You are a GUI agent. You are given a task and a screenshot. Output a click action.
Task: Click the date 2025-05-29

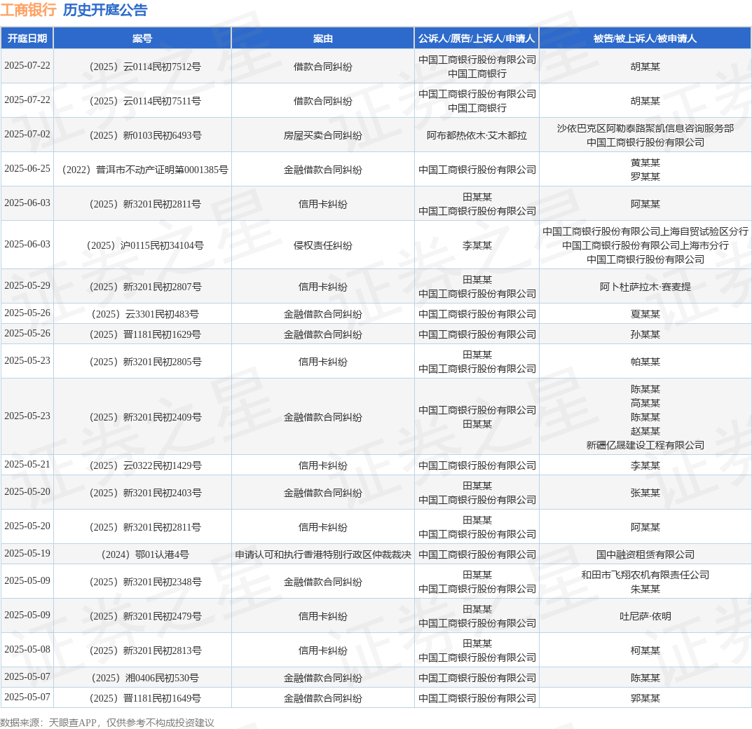click(27, 285)
